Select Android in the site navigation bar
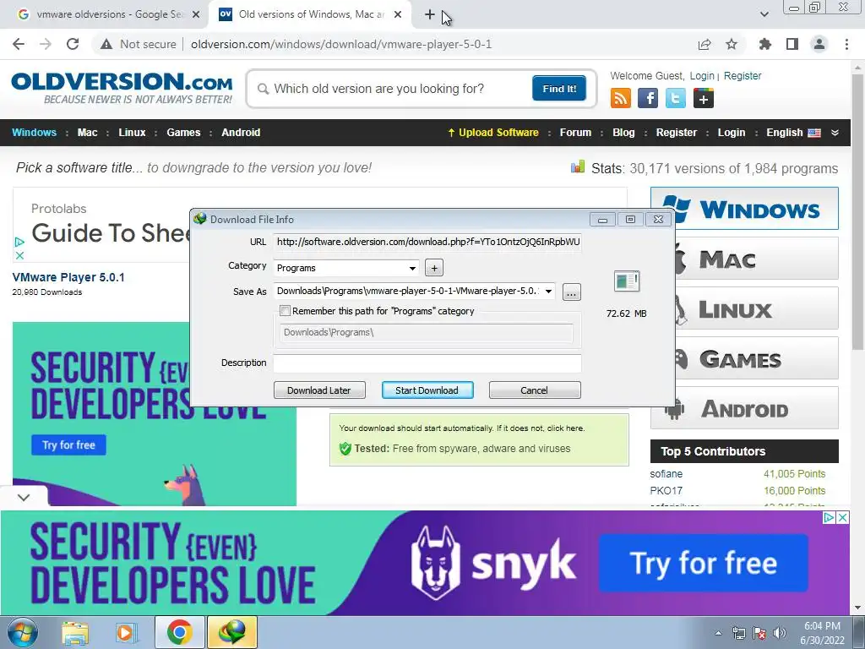 click(x=241, y=133)
